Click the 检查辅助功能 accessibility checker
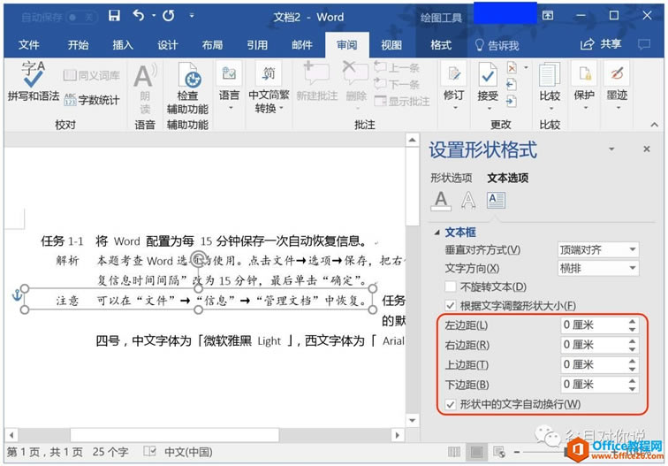668x466 pixels. [x=187, y=88]
